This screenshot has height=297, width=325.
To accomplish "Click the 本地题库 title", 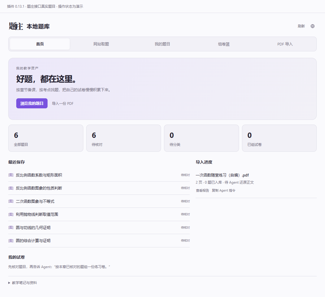I will pyautogui.click(x=38, y=27).
